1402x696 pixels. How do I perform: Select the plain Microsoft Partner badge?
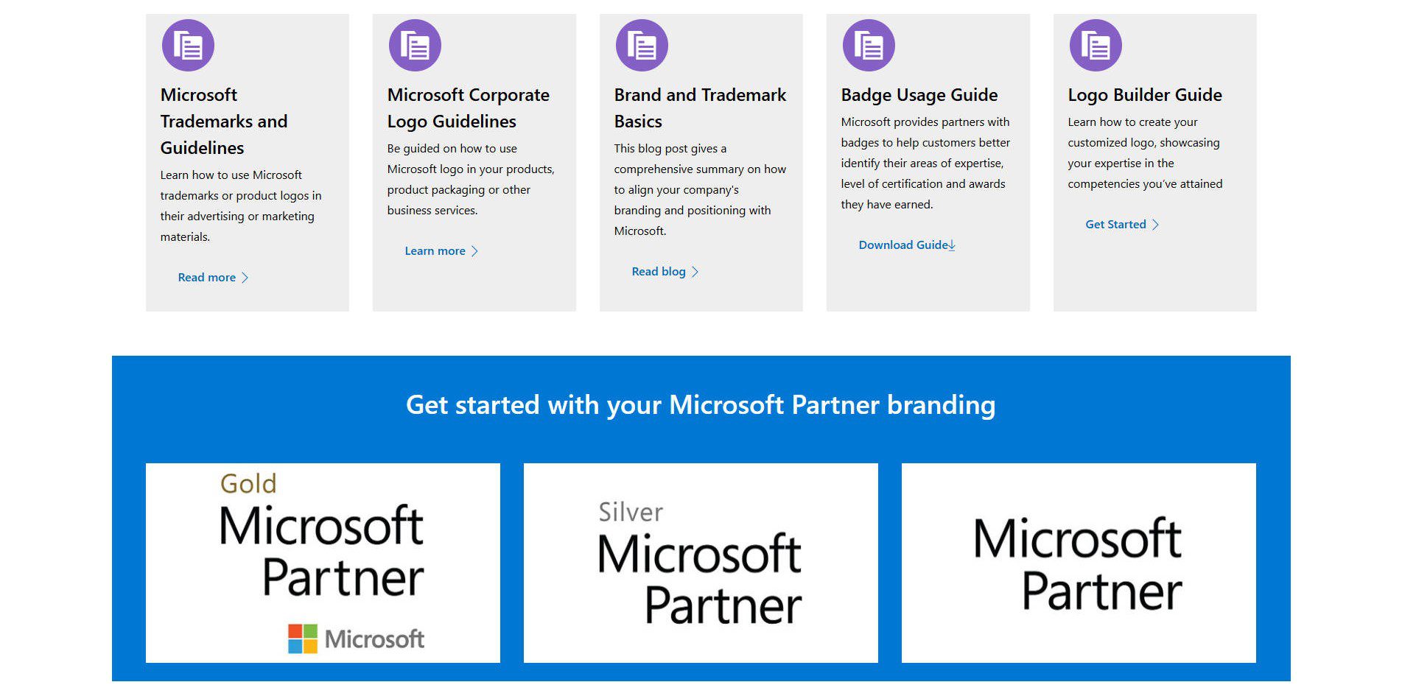pyautogui.click(x=1079, y=563)
